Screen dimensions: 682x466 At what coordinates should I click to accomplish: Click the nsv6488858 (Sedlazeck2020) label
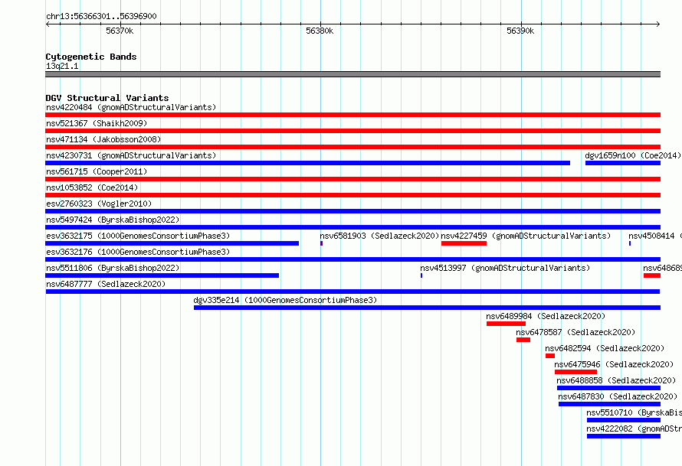616,380
